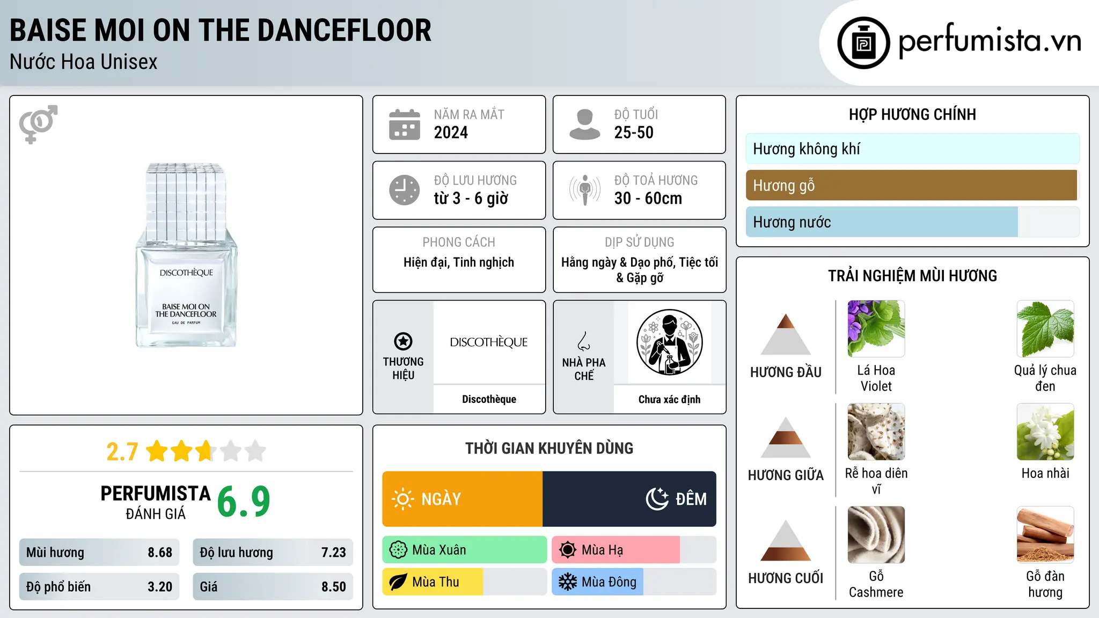The width and height of the screenshot is (1099, 618).
Task: Click the Trải nghiệm mùi hương heading
Action: [912, 276]
